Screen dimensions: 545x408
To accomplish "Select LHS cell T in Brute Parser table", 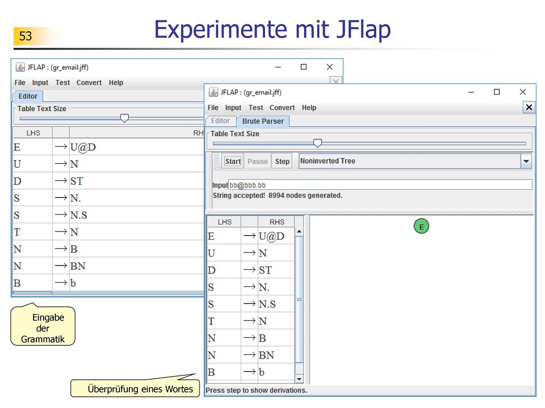I will 224,321.
